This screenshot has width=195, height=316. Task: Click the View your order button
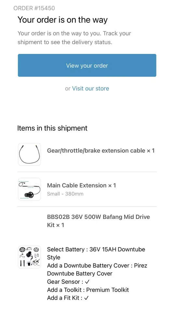pyautogui.click(x=87, y=65)
